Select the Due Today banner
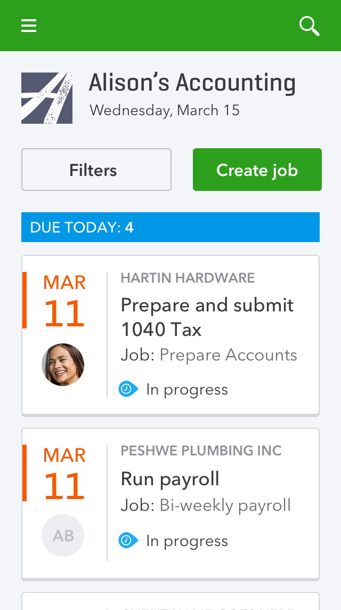Image resolution: width=341 pixels, height=610 pixels. [170, 228]
